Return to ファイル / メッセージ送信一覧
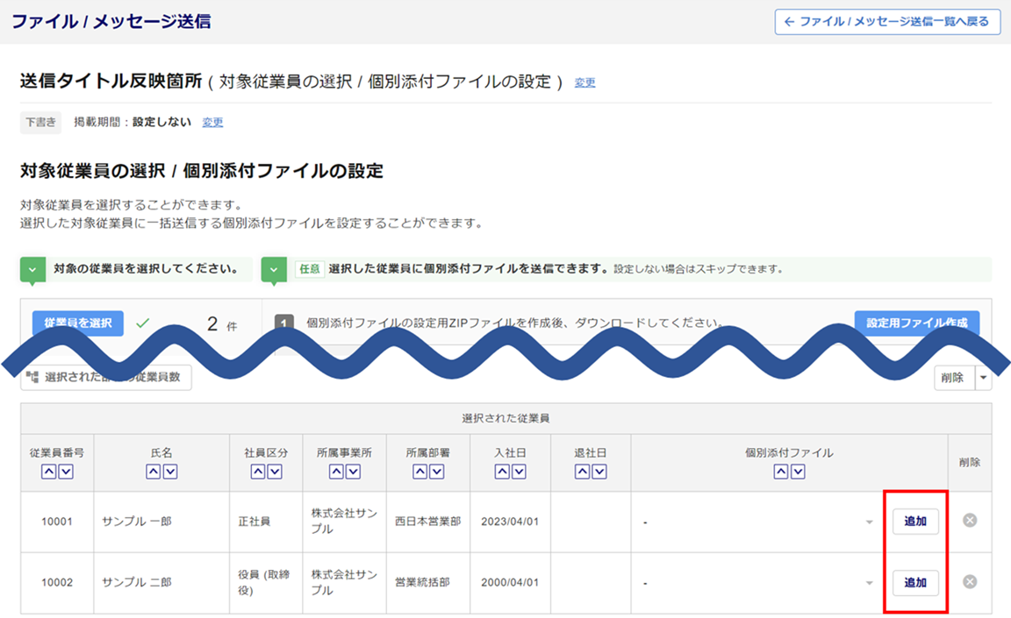This screenshot has height=618, width=1011. (887, 22)
